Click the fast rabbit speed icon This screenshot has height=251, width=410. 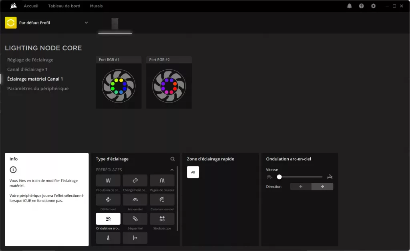pos(330,177)
